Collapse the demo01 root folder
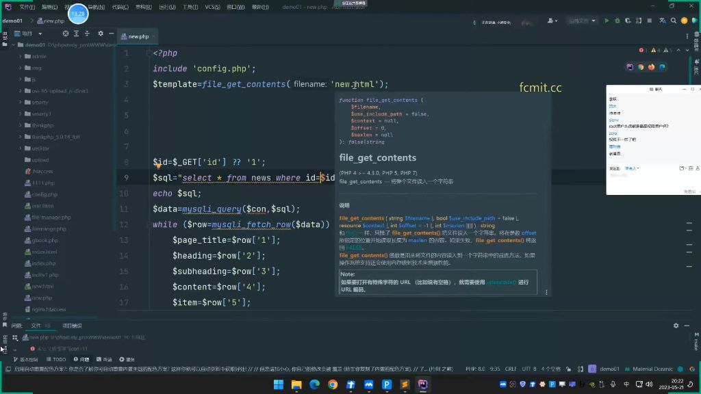Image resolution: width=701 pixels, height=394 pixels. tap(13, 44)
